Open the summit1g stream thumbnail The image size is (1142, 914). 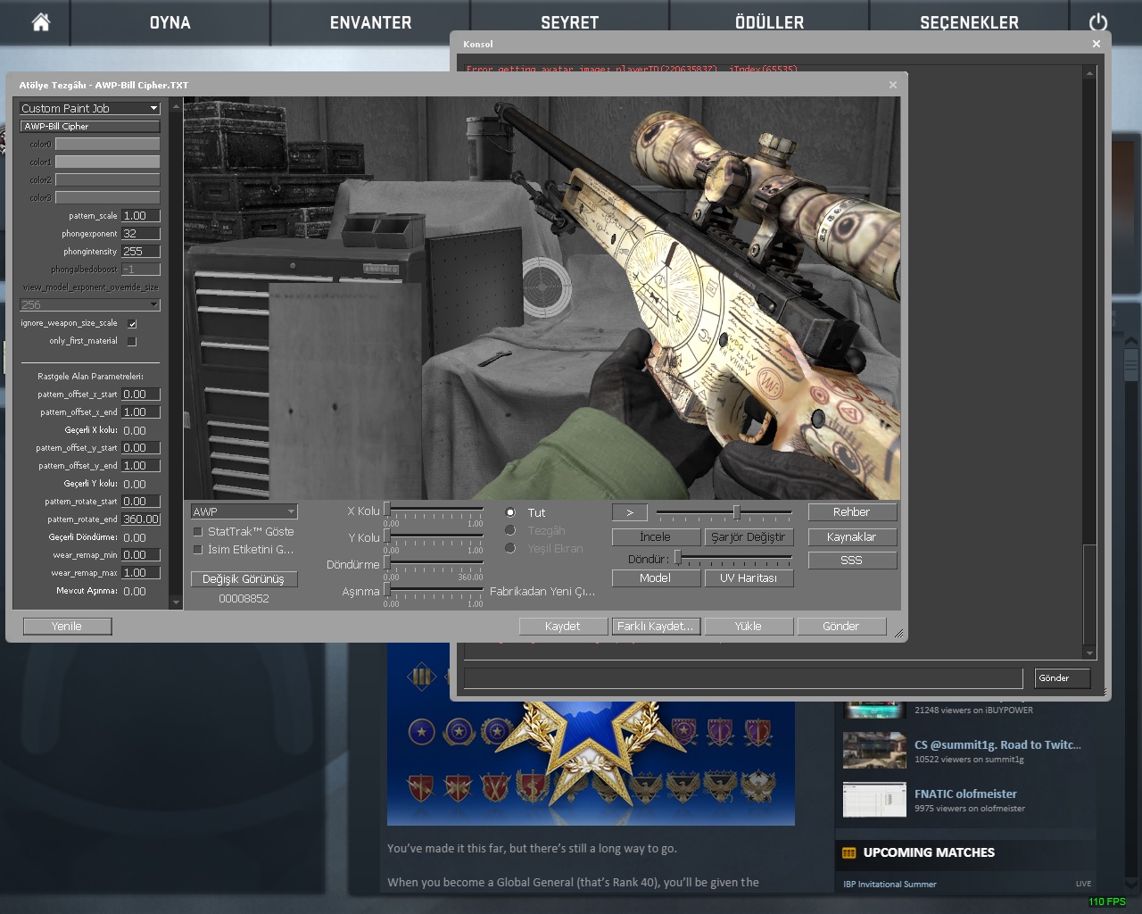[874, 751]
